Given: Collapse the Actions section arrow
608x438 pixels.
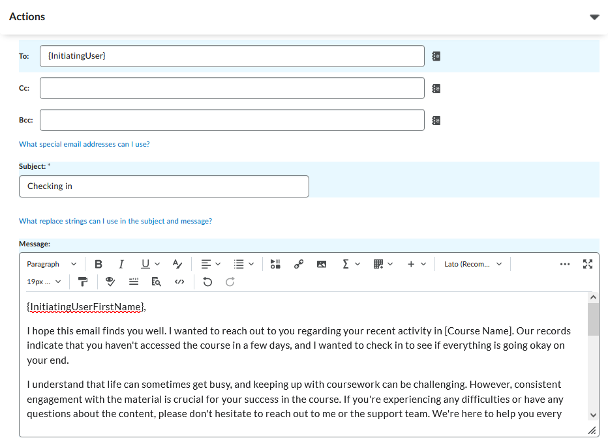Looking at the screenshot, I should 594,17.
